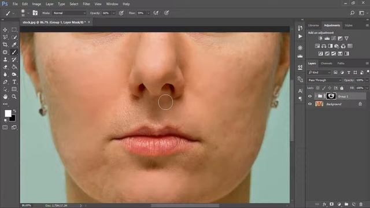Select the Brush tool in toolbox
Viewport: 370px width, 208px height.
(14, 52)
